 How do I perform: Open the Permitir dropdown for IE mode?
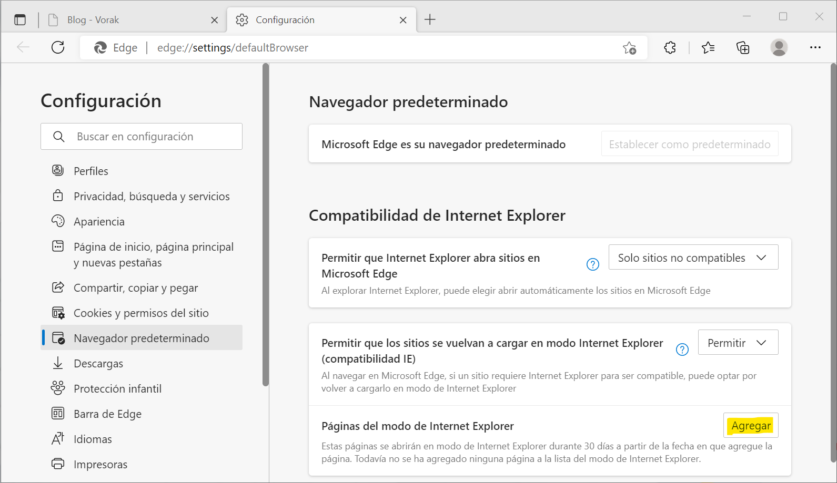click(738, 343)
